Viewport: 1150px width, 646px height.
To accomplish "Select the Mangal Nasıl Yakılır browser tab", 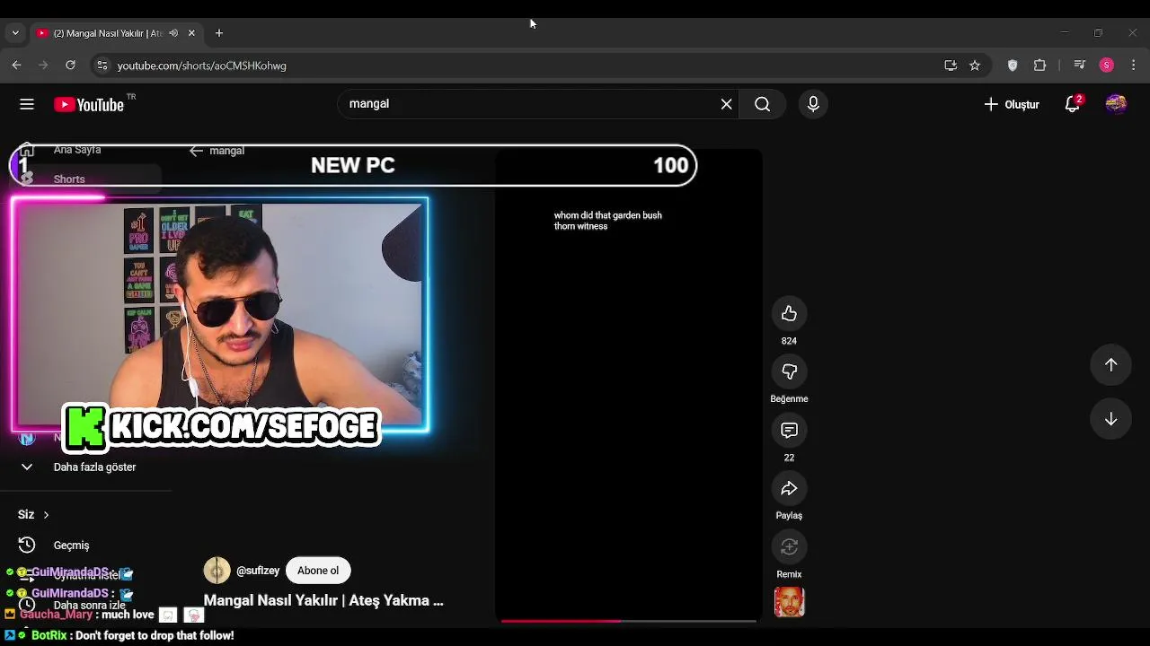I will click(115, 33).
